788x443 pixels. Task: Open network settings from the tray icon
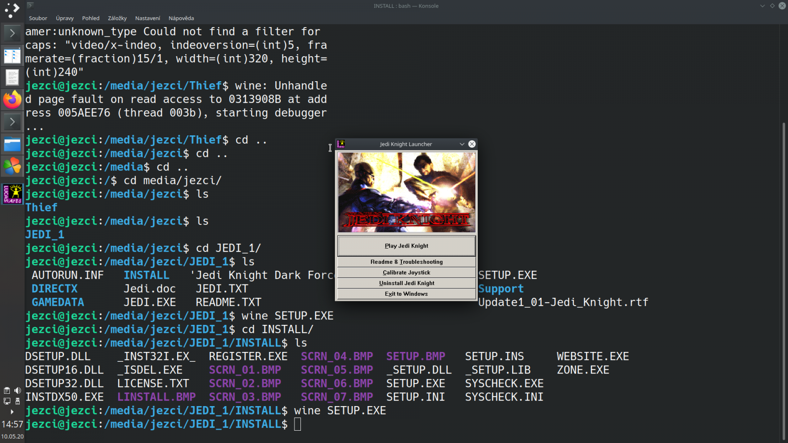[7, 402]
